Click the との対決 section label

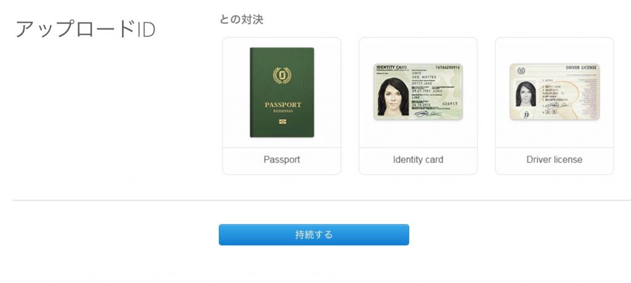click(x=241, y=19)
